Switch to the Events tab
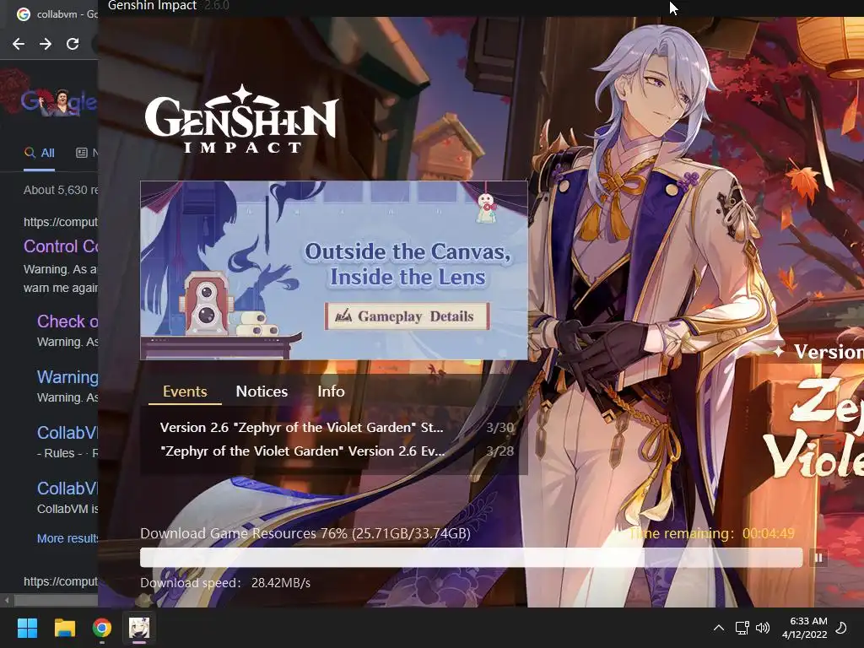The height and width of the screenshot is (648, 864). [185, 391]
